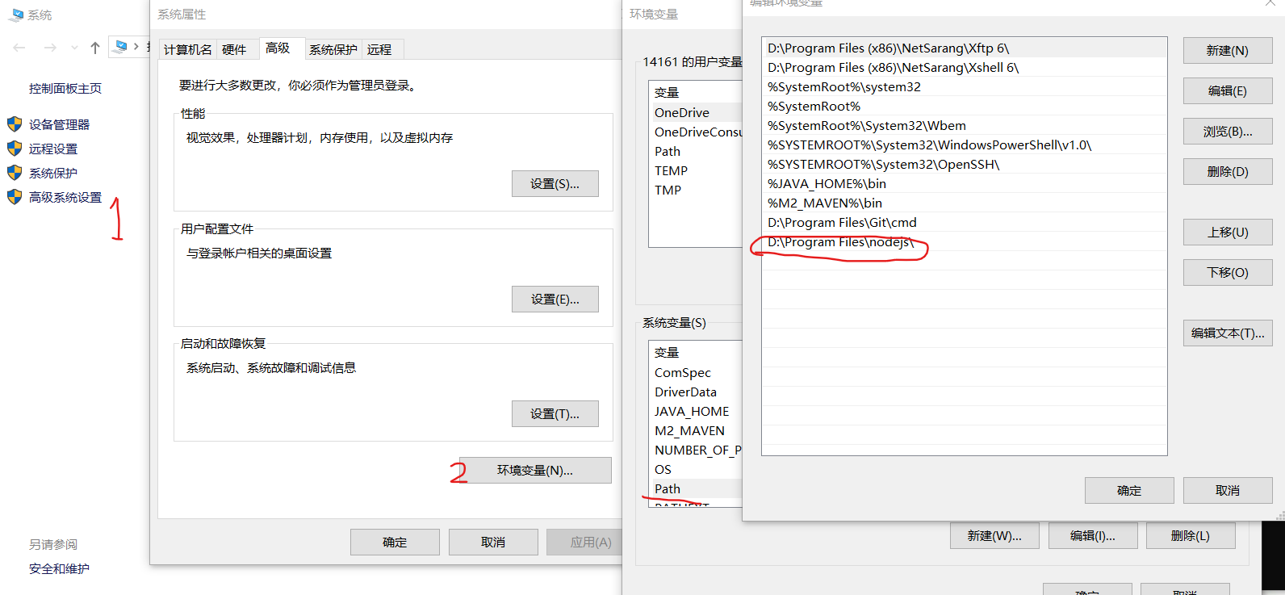This screenshot has height=595, width=1285.
Task: Select D:\Program Files\nodejs\ entry
Action: point(965,242)
